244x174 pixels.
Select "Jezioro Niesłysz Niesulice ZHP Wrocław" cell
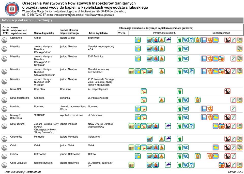click(43, 82)
